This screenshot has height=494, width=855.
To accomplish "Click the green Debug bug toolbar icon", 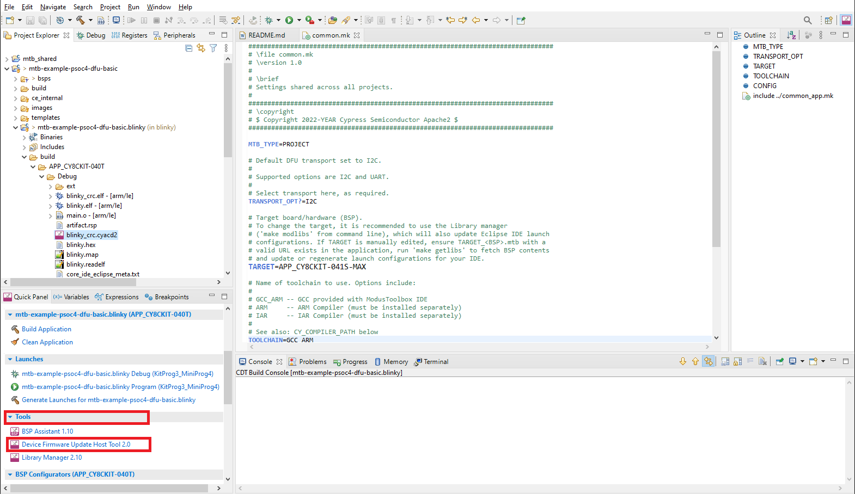I will click(x=268, y=20).
